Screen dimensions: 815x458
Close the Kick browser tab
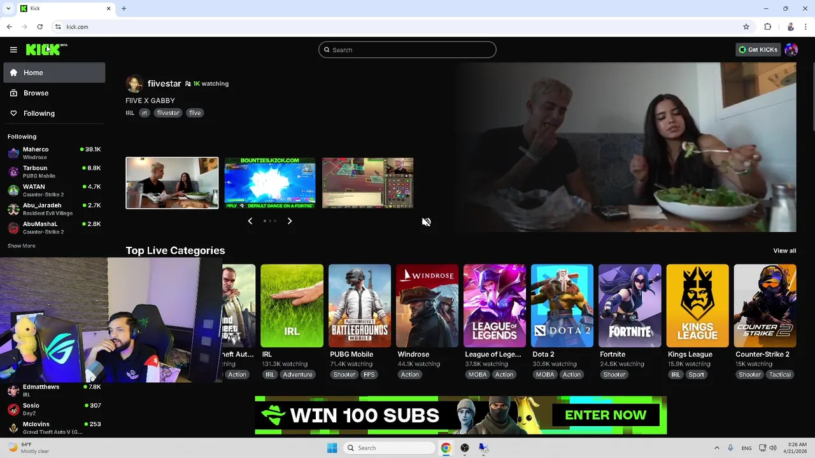[x=108, y=8]
